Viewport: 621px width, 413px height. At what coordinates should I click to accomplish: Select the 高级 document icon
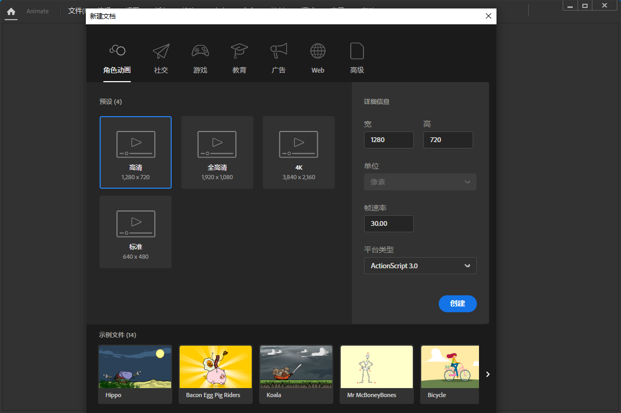tap(357, 51)
